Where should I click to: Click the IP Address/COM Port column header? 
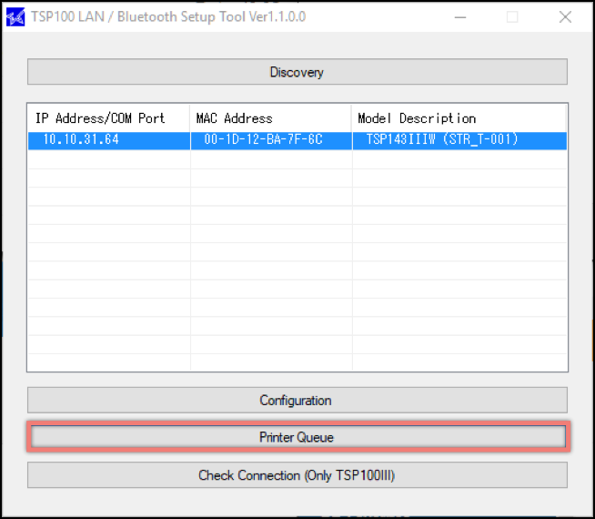point(109,118)
